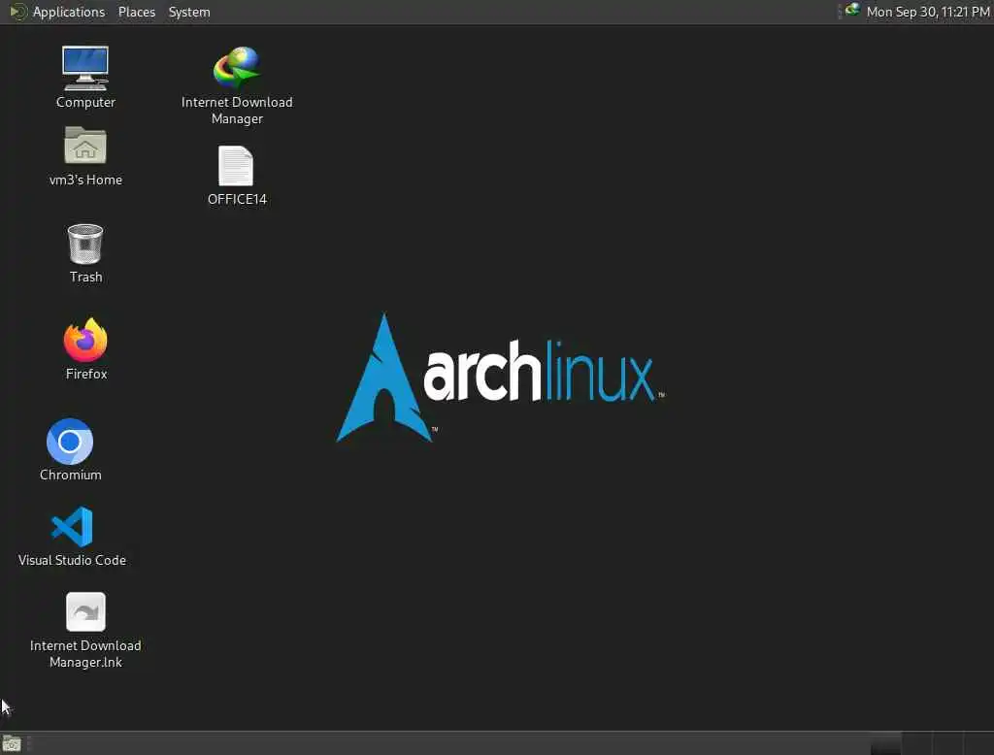This screenshot has width=994, height=755.
Task: Open the System menu
Action: (x=189, y=12)
